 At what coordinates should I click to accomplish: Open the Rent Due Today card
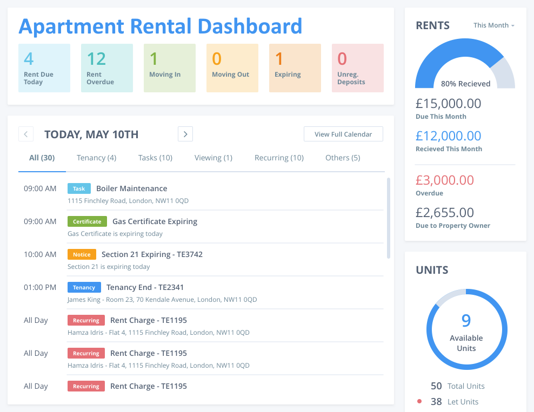tap(44, 68)
